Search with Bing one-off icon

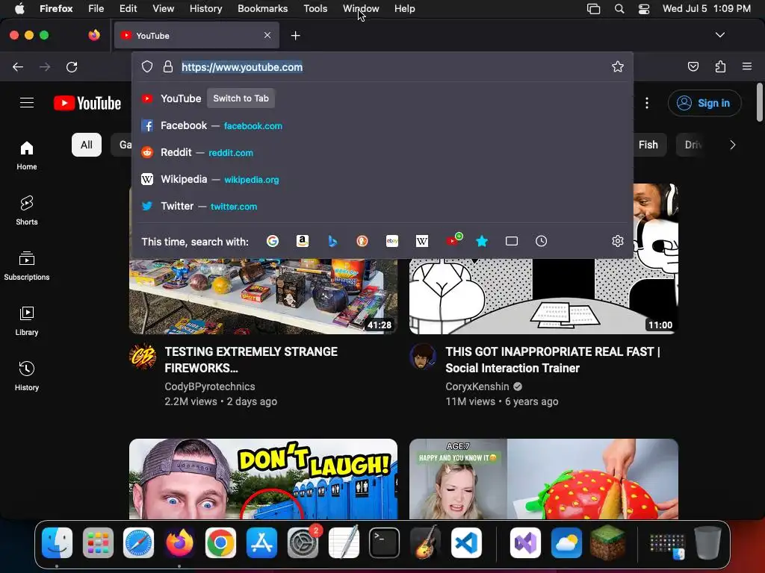click(332, 241)
